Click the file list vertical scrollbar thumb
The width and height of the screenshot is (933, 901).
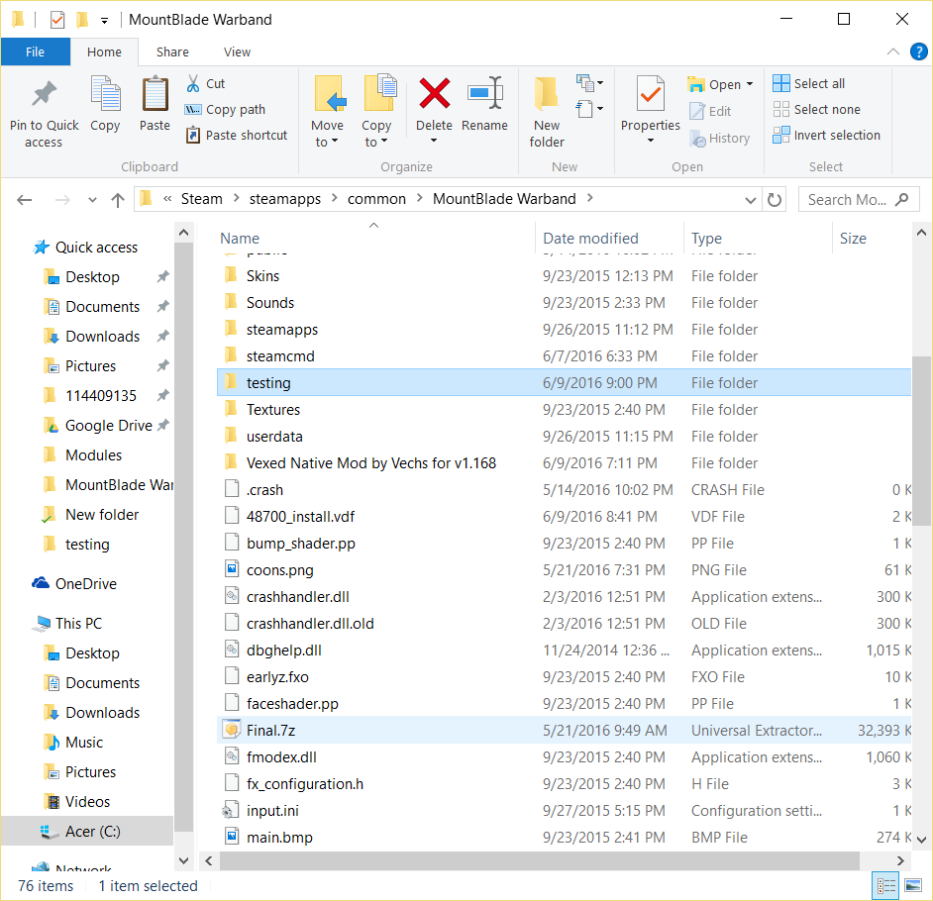921,440
